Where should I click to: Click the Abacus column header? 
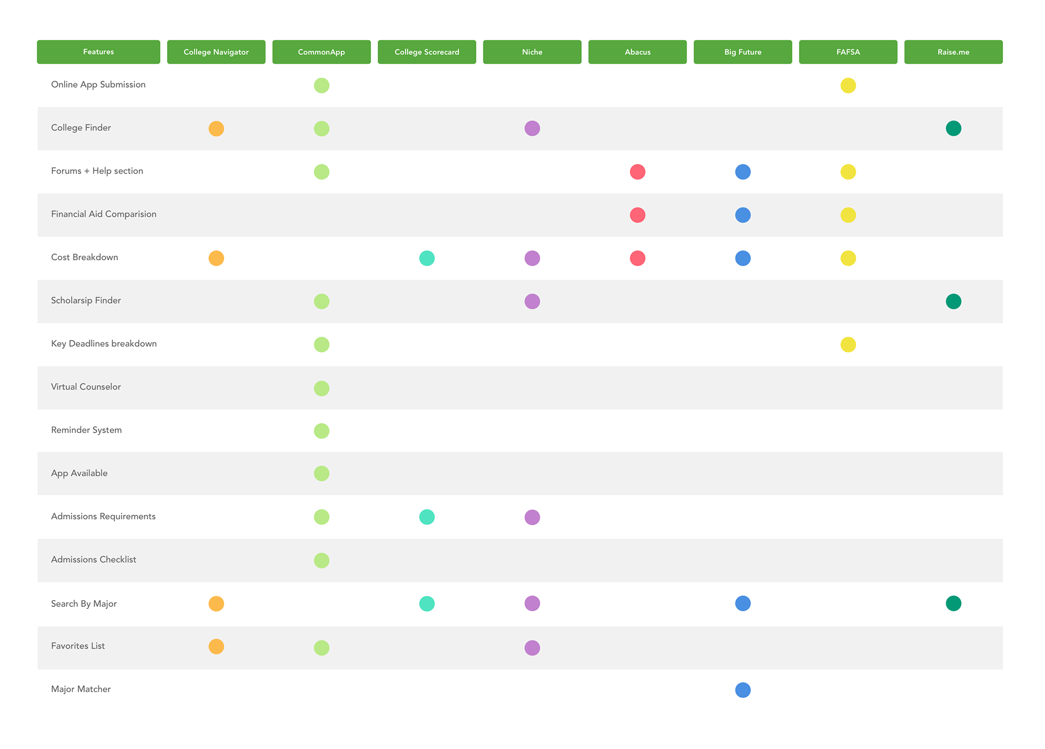(x=637, y=52)
